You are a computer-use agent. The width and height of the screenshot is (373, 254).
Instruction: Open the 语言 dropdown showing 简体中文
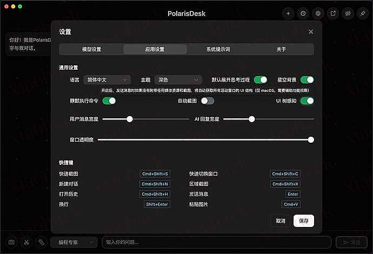pos(107,79)
